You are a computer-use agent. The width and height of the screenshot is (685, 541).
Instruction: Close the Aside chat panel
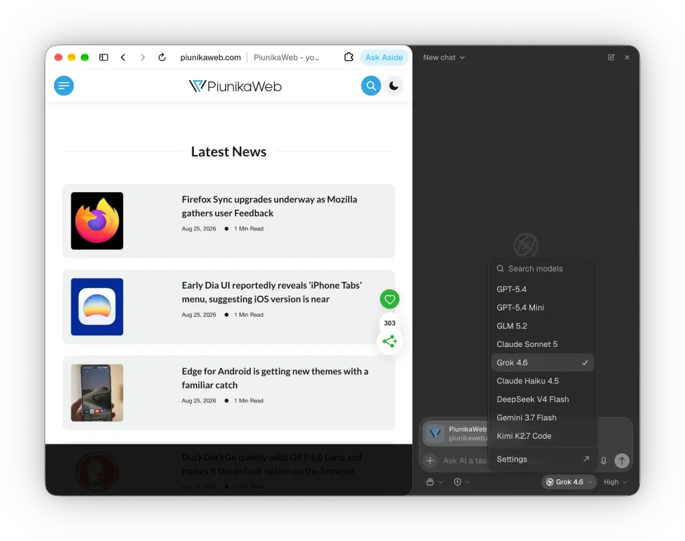(x=627, y=58)
